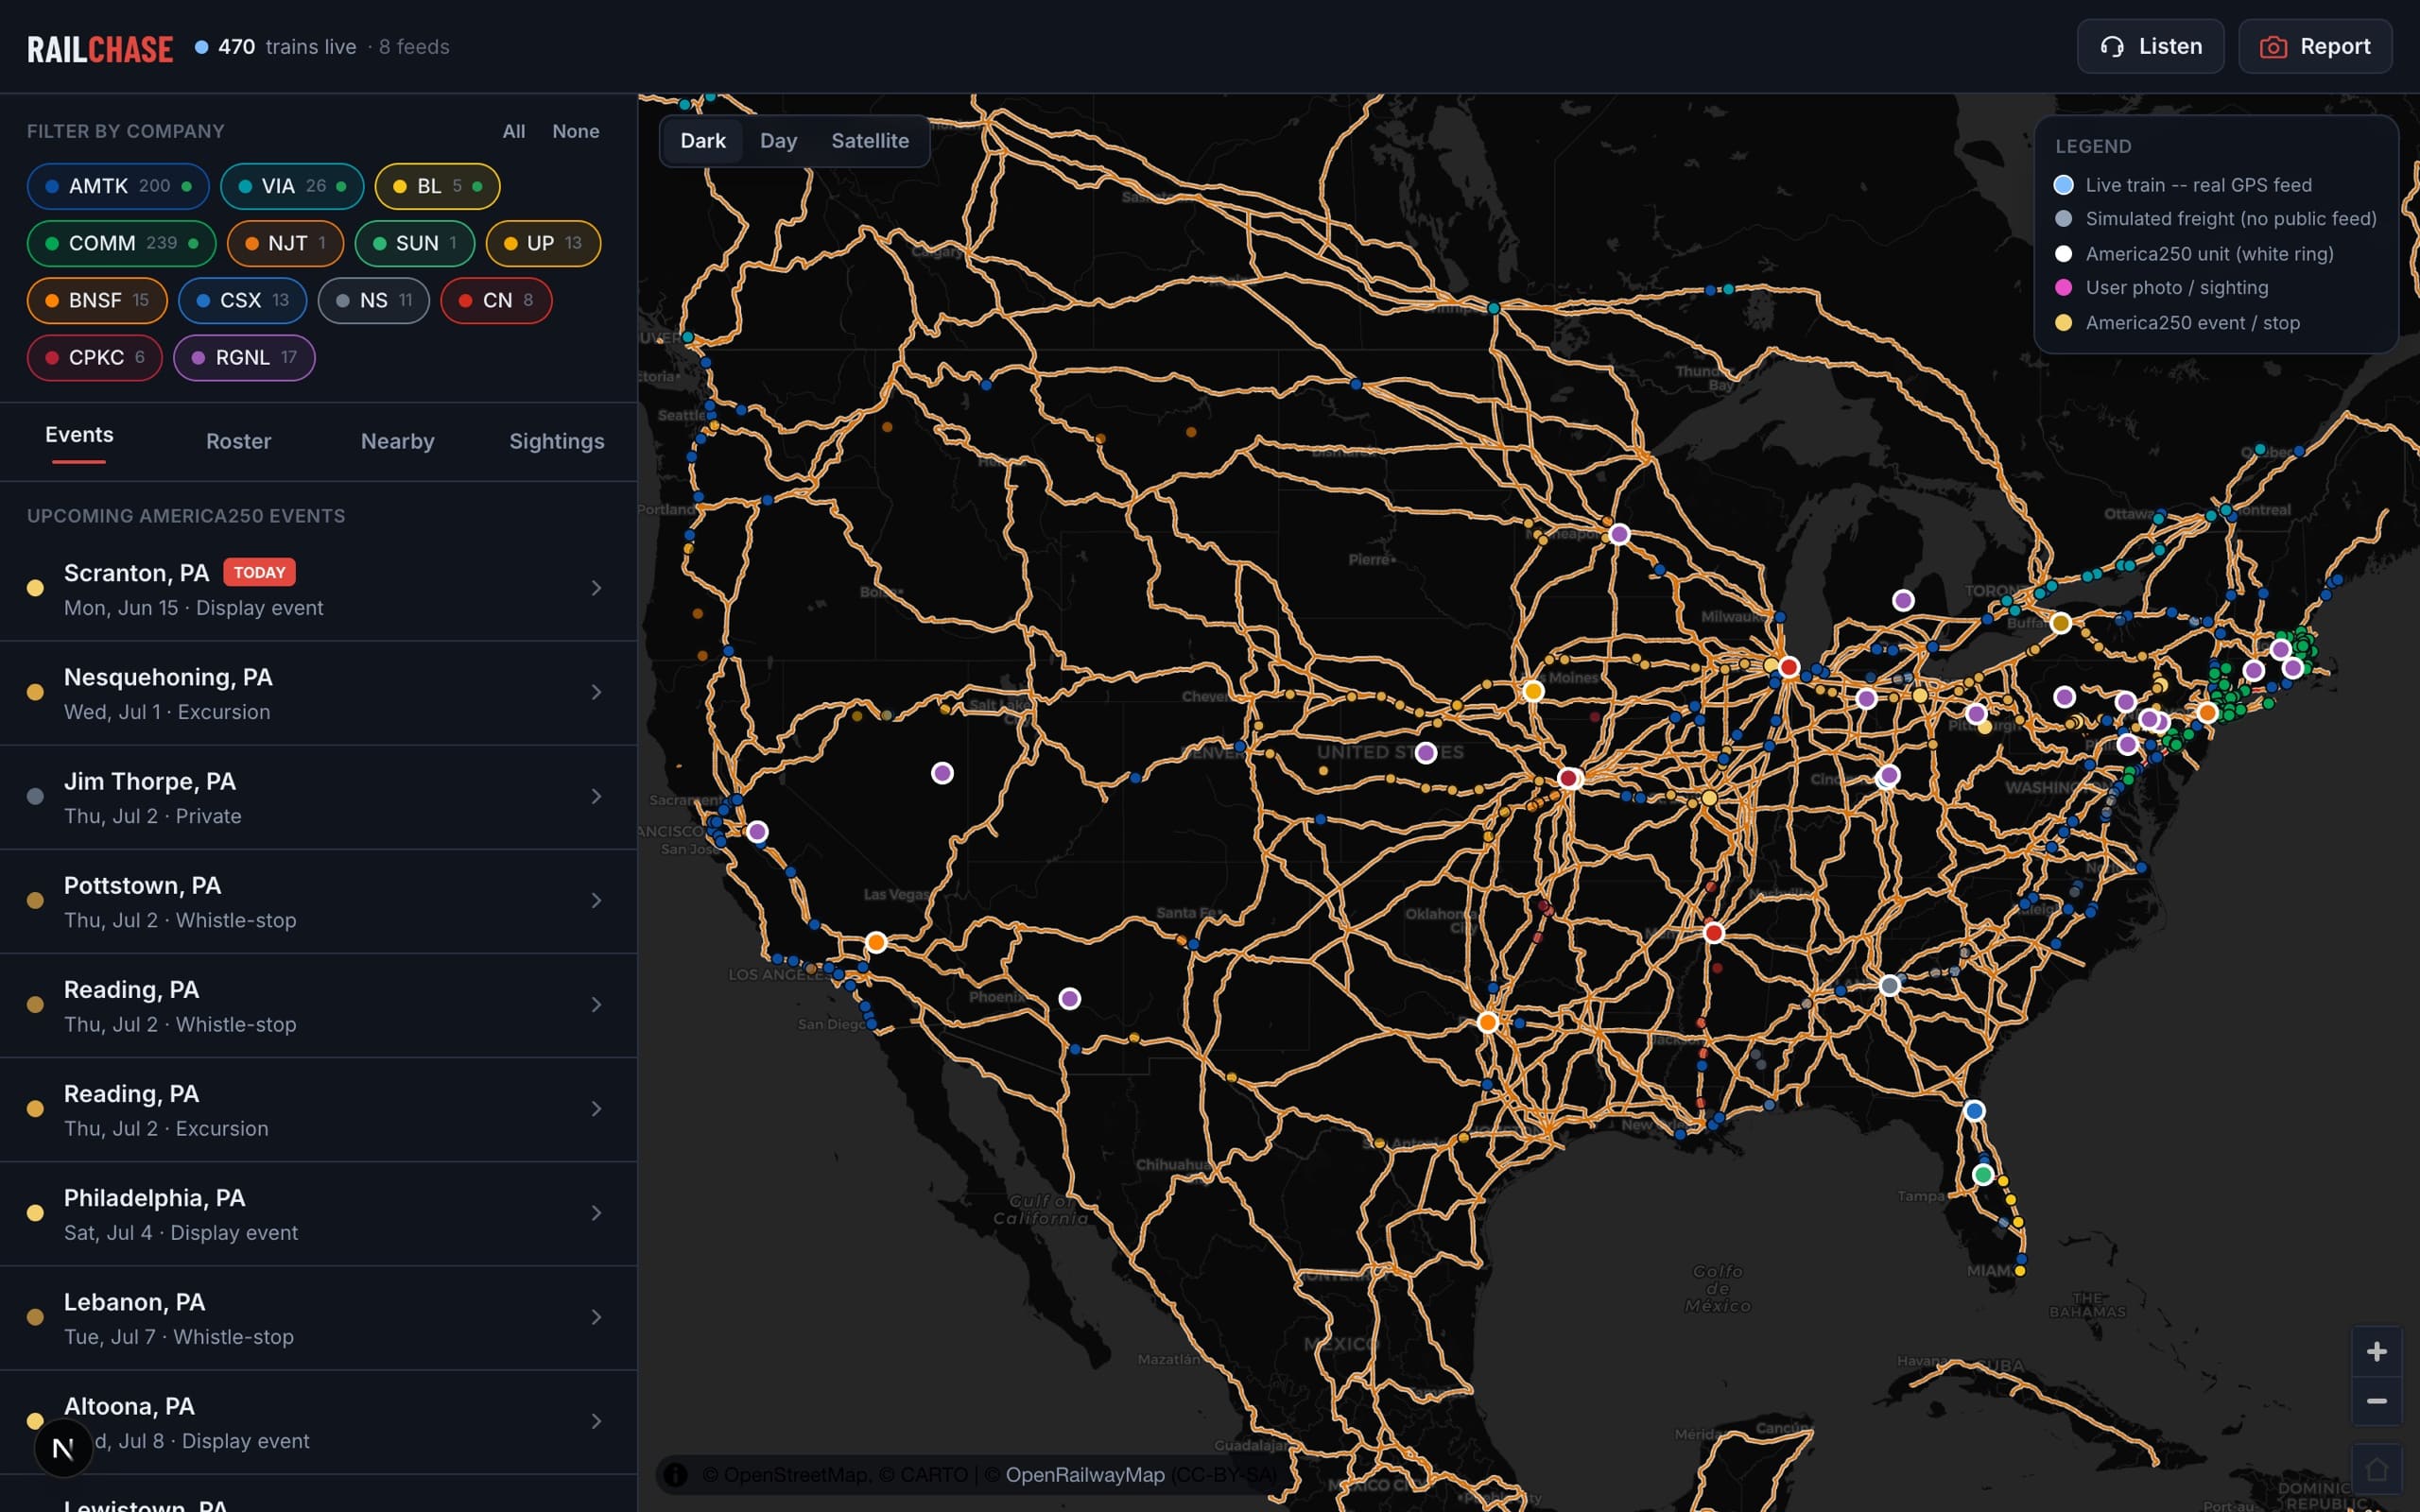Screen dimensions: 2420x1512
Task: Click the TODAY badge on Scranton event
Action: click(259, 572)
